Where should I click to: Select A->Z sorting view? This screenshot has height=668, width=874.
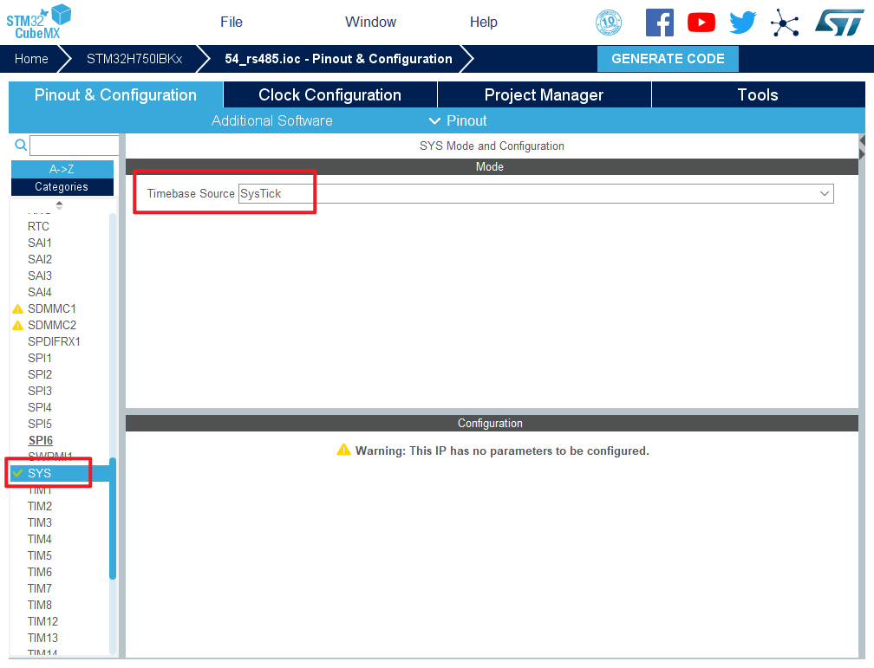click(62, 169)
